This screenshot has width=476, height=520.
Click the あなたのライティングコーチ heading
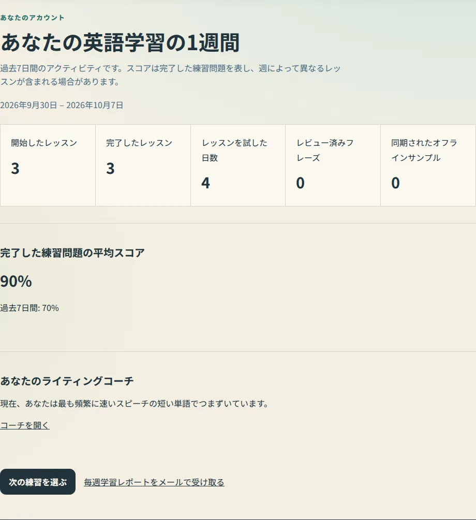tap(67, 381)
